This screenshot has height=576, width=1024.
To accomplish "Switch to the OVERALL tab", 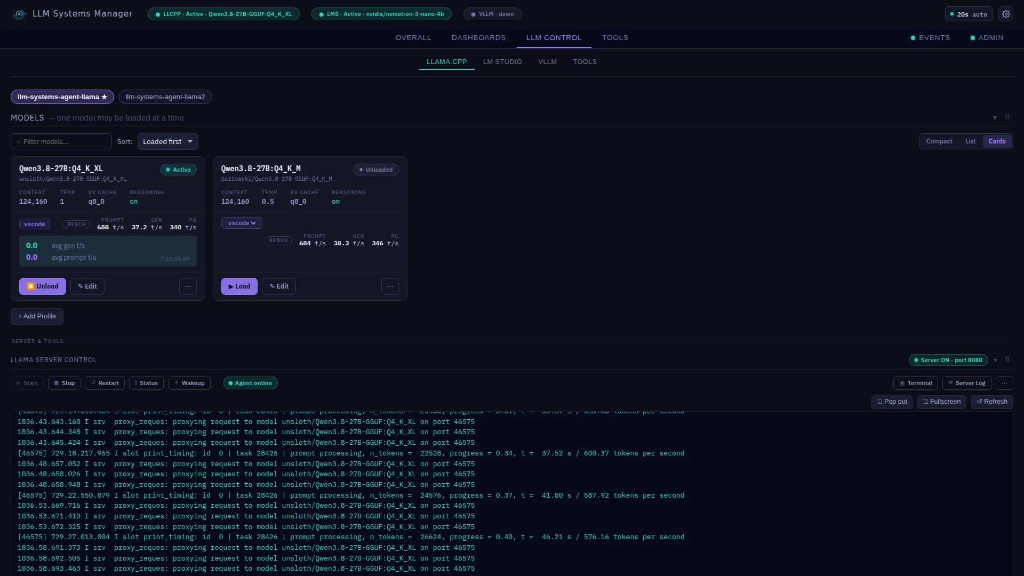I will click(x=413, y=38).
